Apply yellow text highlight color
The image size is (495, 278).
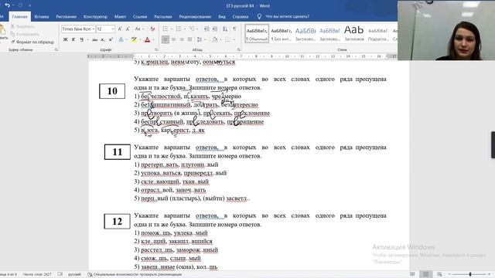(134, 39)
